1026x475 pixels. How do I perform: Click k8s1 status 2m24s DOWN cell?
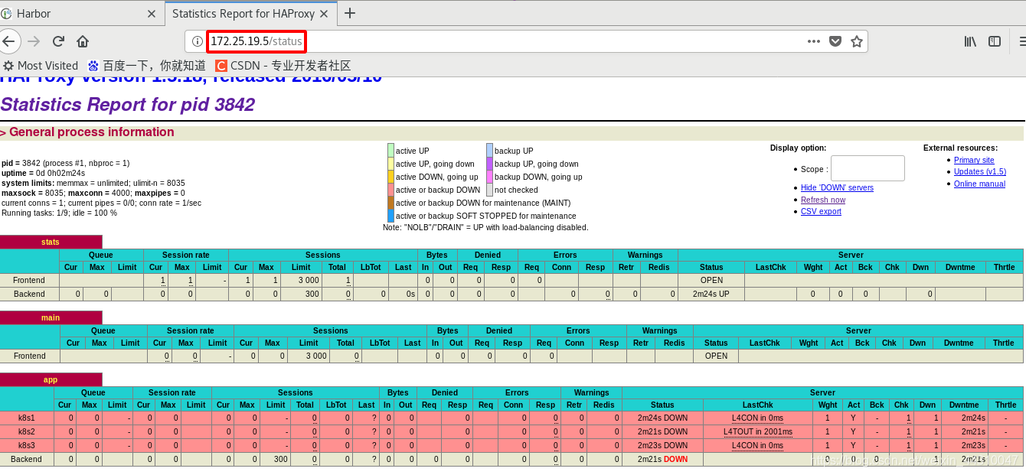(662, 418)
